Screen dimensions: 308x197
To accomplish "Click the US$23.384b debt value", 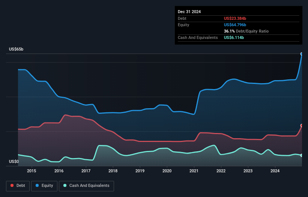I will point(235,18).
